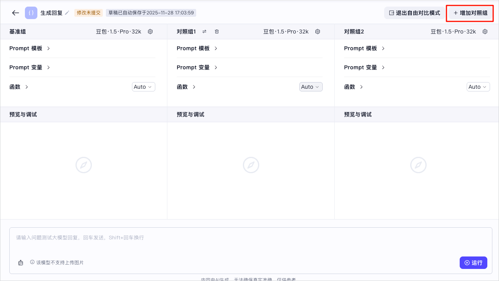Go back using the left arrow icon
This screenshot has width=499, height=281.
point(16,13)
